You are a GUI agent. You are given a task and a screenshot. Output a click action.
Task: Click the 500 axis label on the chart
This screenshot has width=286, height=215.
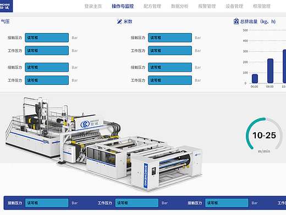[245, 30]
